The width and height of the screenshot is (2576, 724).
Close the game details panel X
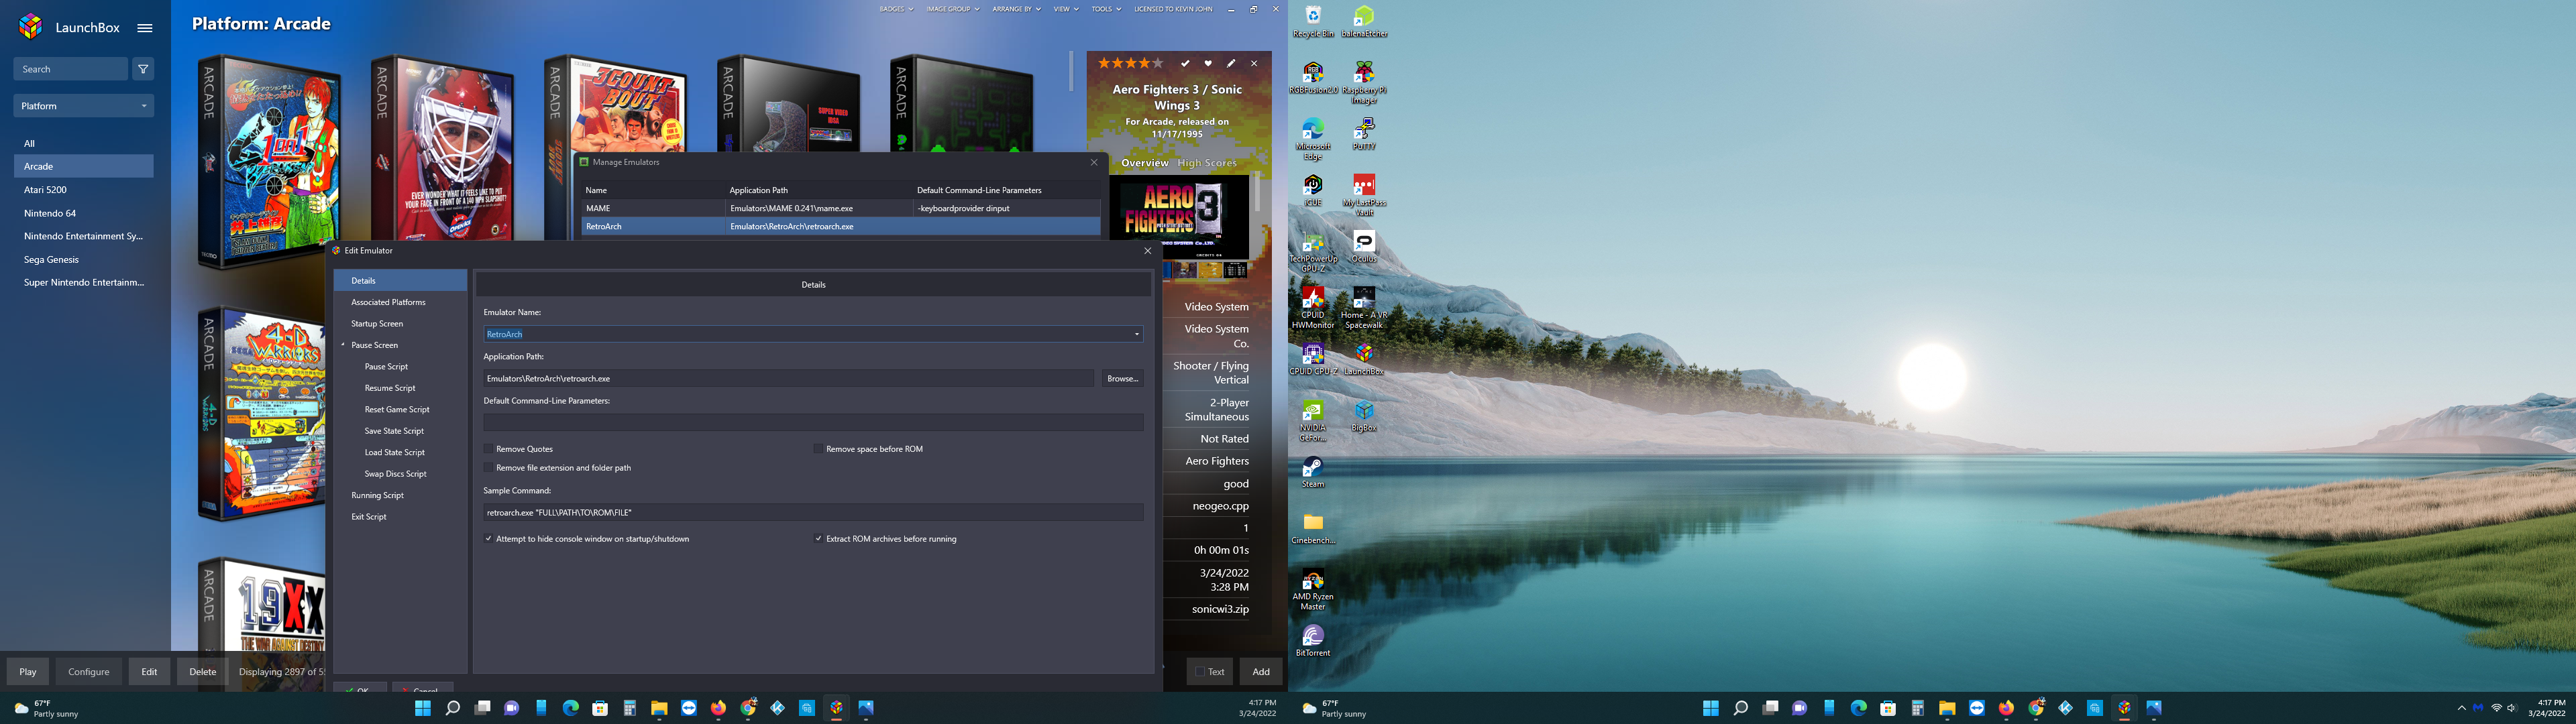coord(1254,63)
